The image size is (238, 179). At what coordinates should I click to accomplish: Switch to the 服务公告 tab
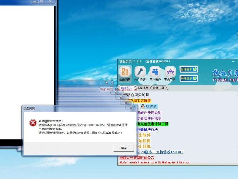tap(127, 88)
